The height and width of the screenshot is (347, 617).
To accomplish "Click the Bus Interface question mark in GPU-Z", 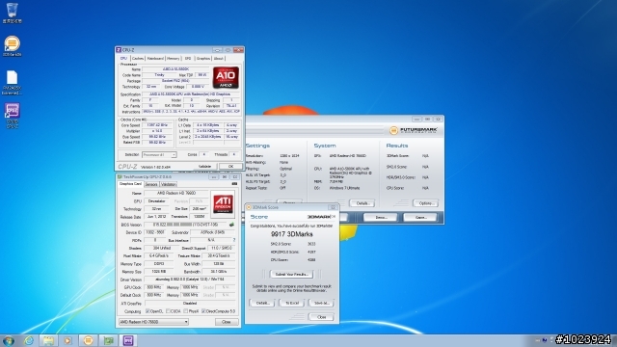I will click(234, 240).
